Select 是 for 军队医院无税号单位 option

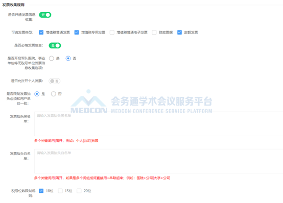point(52,59)
